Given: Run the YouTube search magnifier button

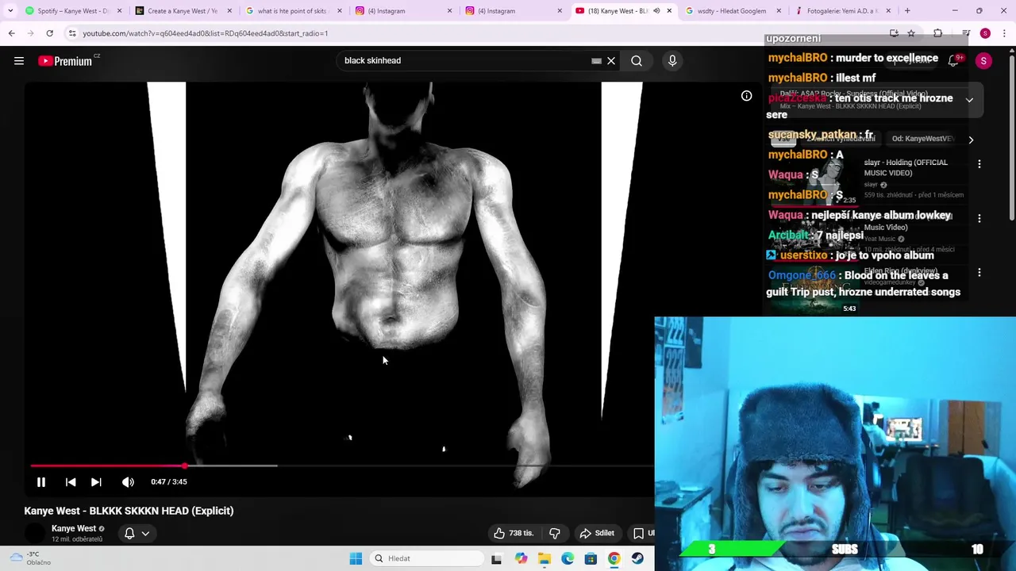Looking at the screenshot, I should pos(637,61).
